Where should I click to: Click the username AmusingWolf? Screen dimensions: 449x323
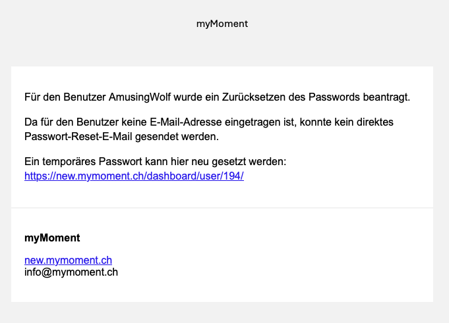point(138,97)
